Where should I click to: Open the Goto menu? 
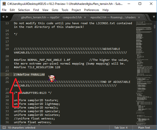55,10
